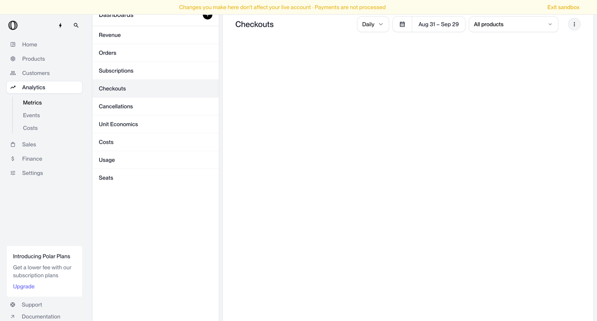Go to Events under Analytics
The height and width of the screenshot is (321, 597).
pos(31,115)
